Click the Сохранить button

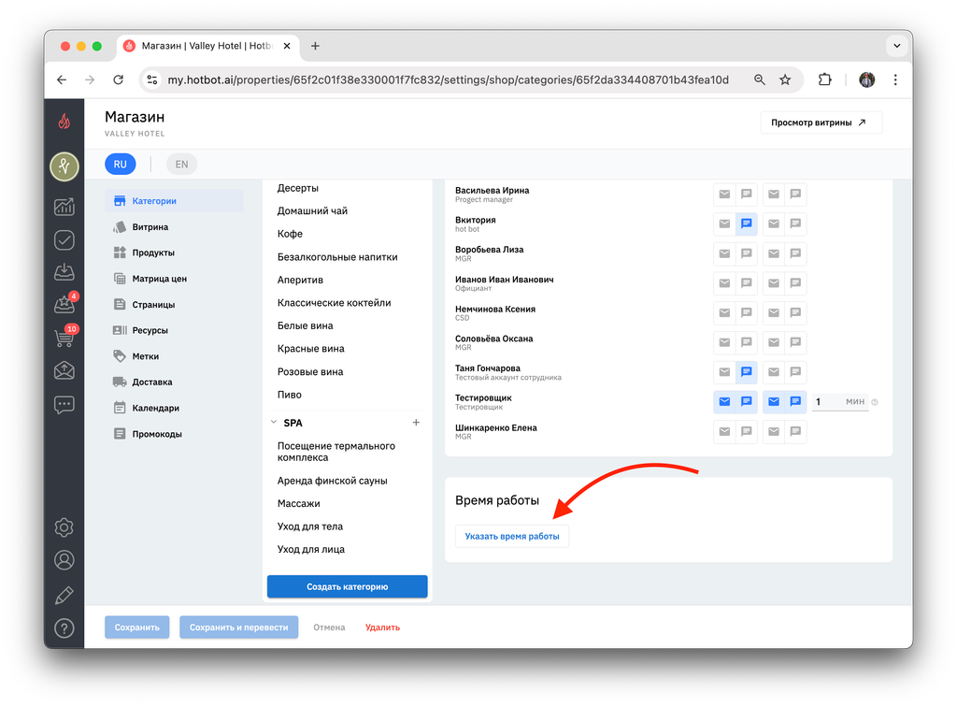point(136,627)
